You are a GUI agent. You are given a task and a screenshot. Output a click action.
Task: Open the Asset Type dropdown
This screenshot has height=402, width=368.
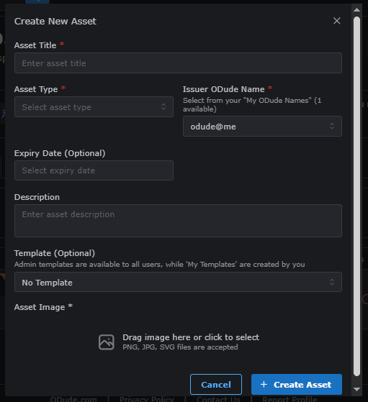pos(94,107)
